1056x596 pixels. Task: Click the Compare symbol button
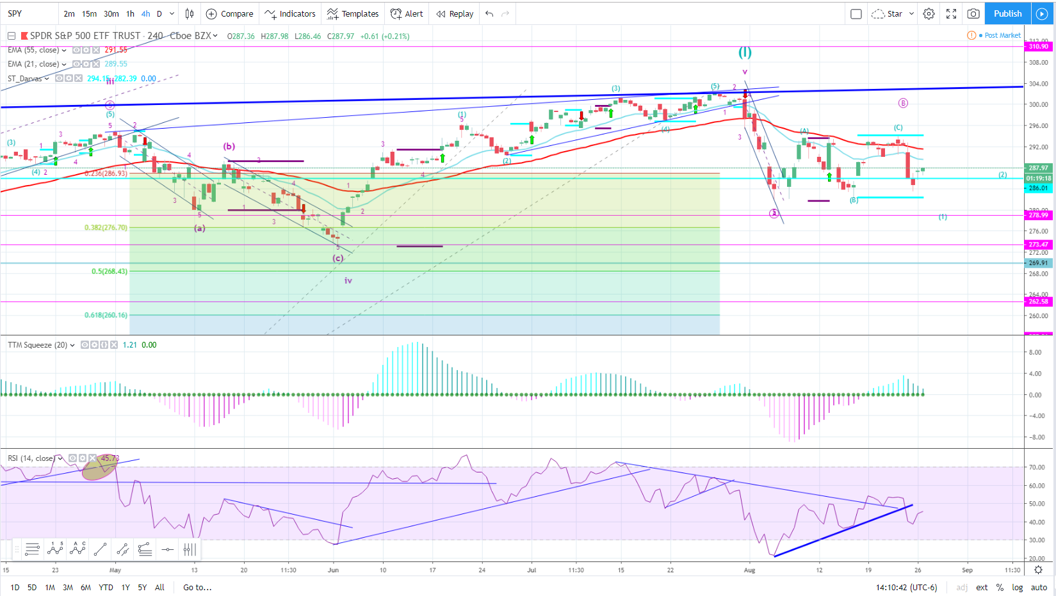pos(230,13)
